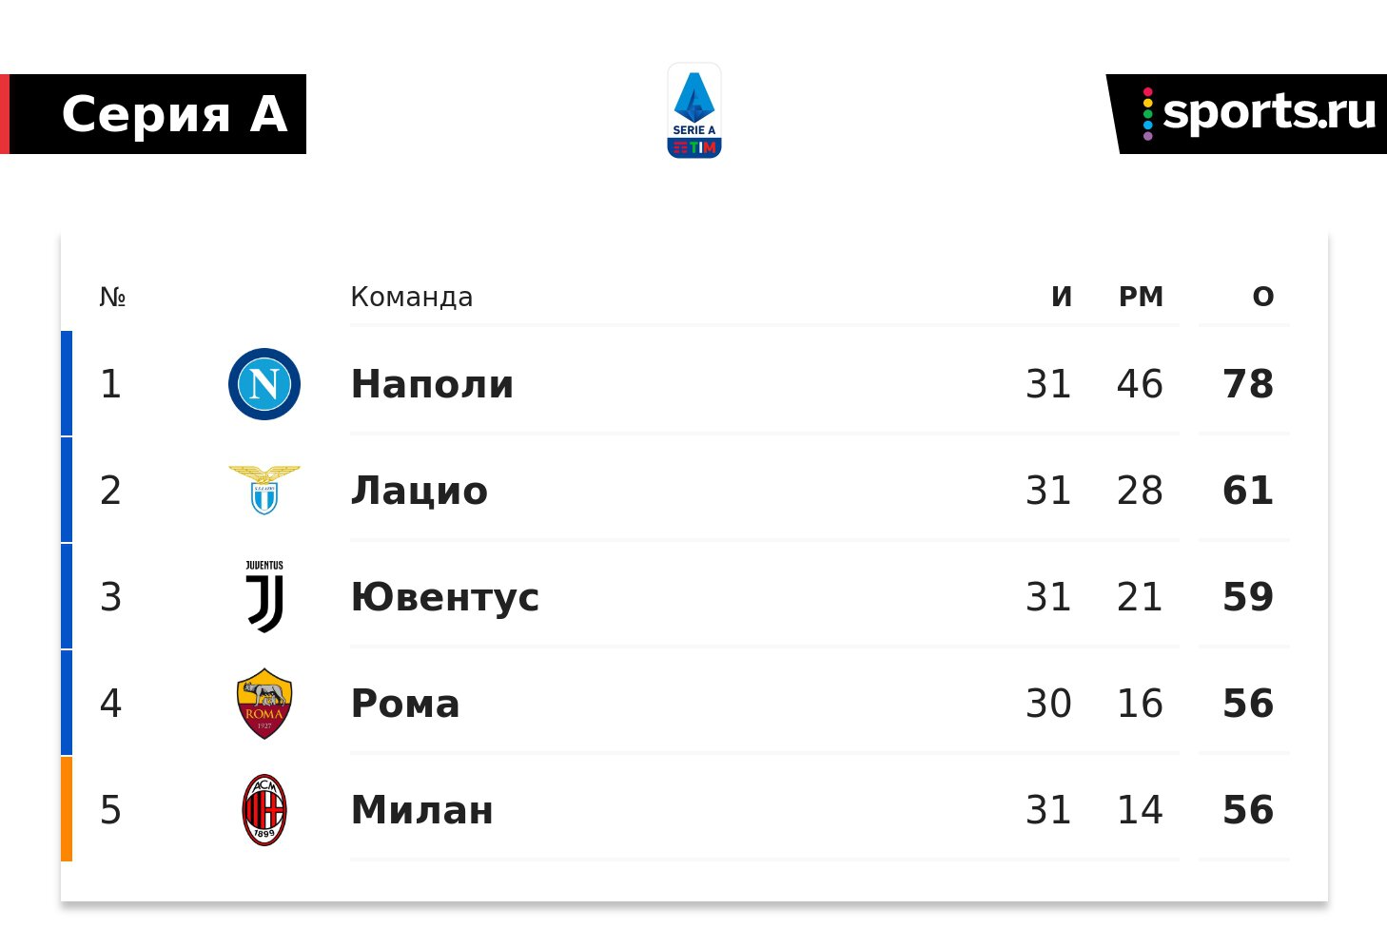Open the Рома team name

[x=405, y=704]
